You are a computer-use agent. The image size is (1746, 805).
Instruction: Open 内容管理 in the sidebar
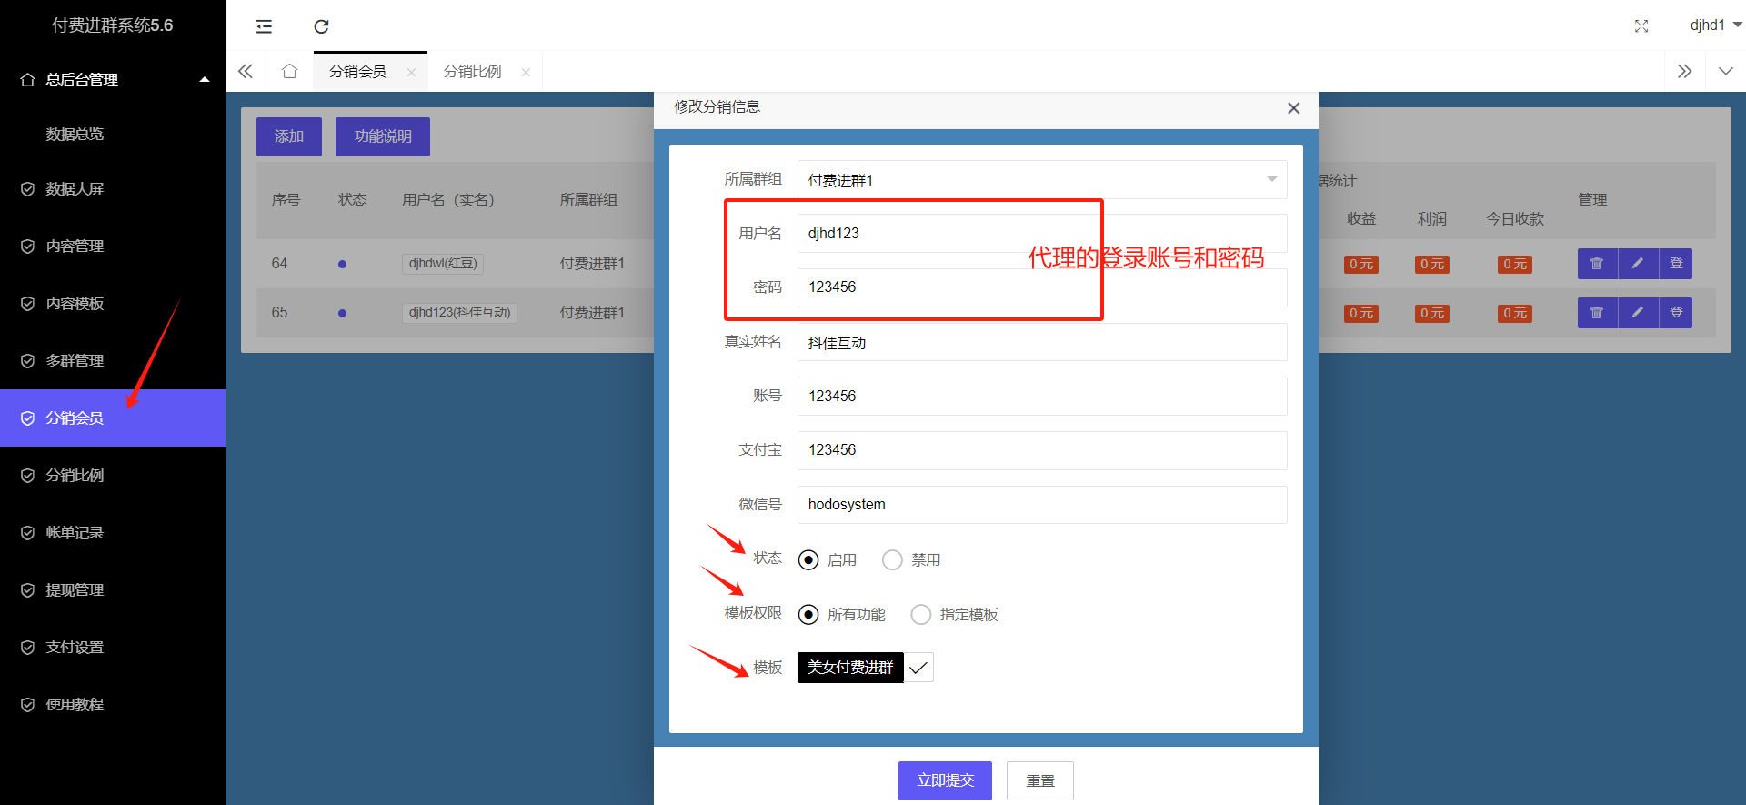click(75, 246)
